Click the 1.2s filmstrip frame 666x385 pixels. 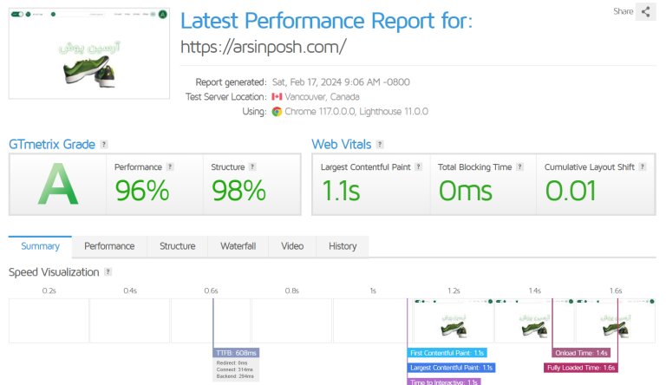pos(454,321)
